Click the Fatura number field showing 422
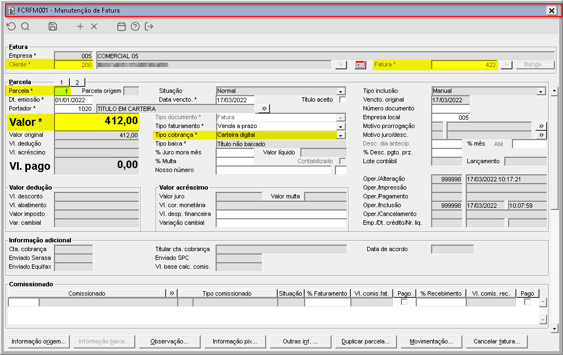This screenshot has height=355, width=563. tap(464, 65)
